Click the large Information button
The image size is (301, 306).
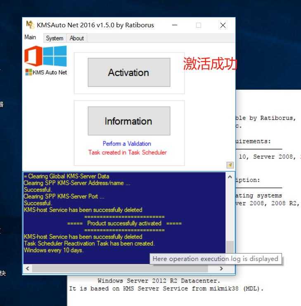pyautogui.click(x=129, y=121)
